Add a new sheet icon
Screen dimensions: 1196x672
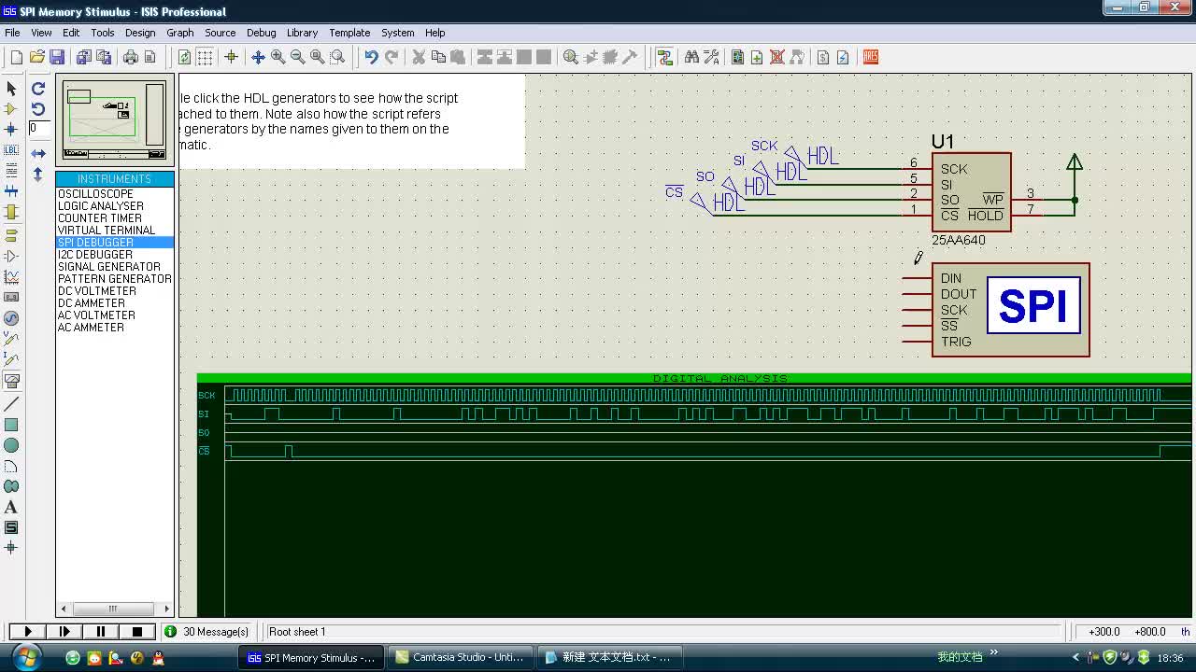757,57
